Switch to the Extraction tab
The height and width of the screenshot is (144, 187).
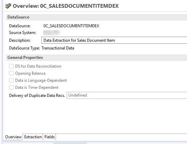[x=33, y=137]
